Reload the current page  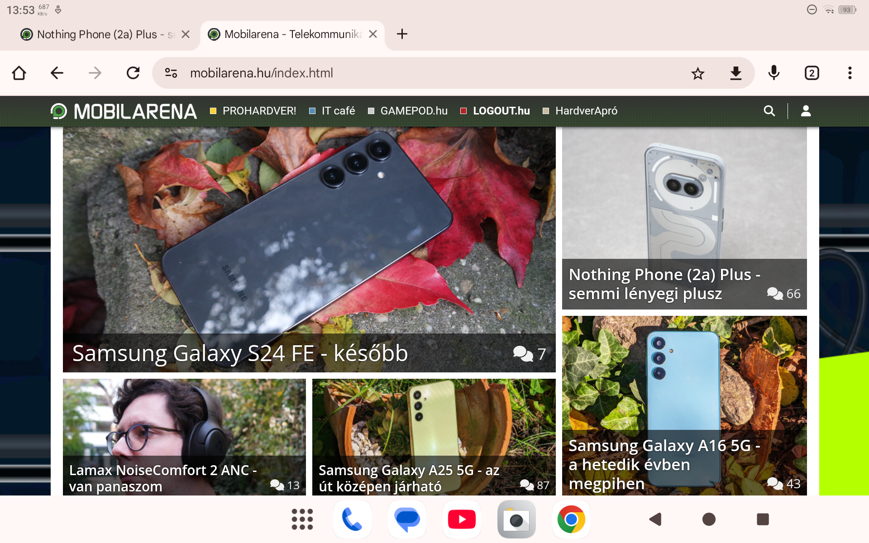[x=133, y=73]
